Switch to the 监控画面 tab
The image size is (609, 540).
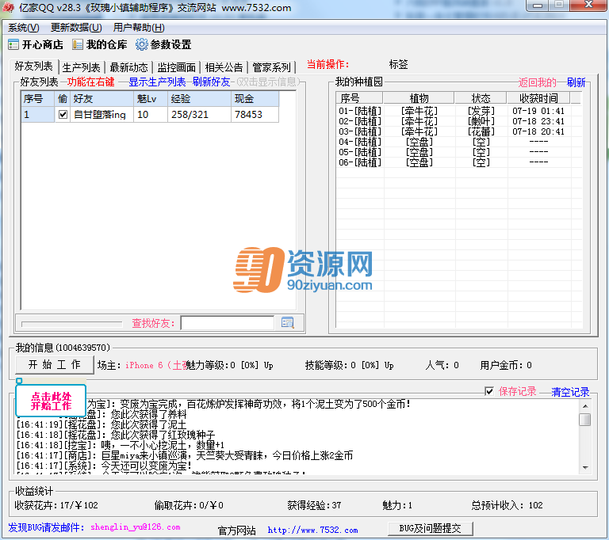(x=176, y=67)
